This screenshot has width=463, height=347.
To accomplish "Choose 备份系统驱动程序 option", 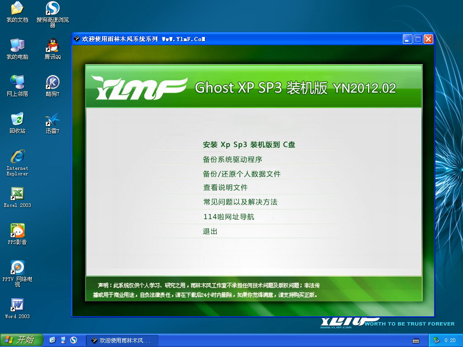I will (232, 159).
